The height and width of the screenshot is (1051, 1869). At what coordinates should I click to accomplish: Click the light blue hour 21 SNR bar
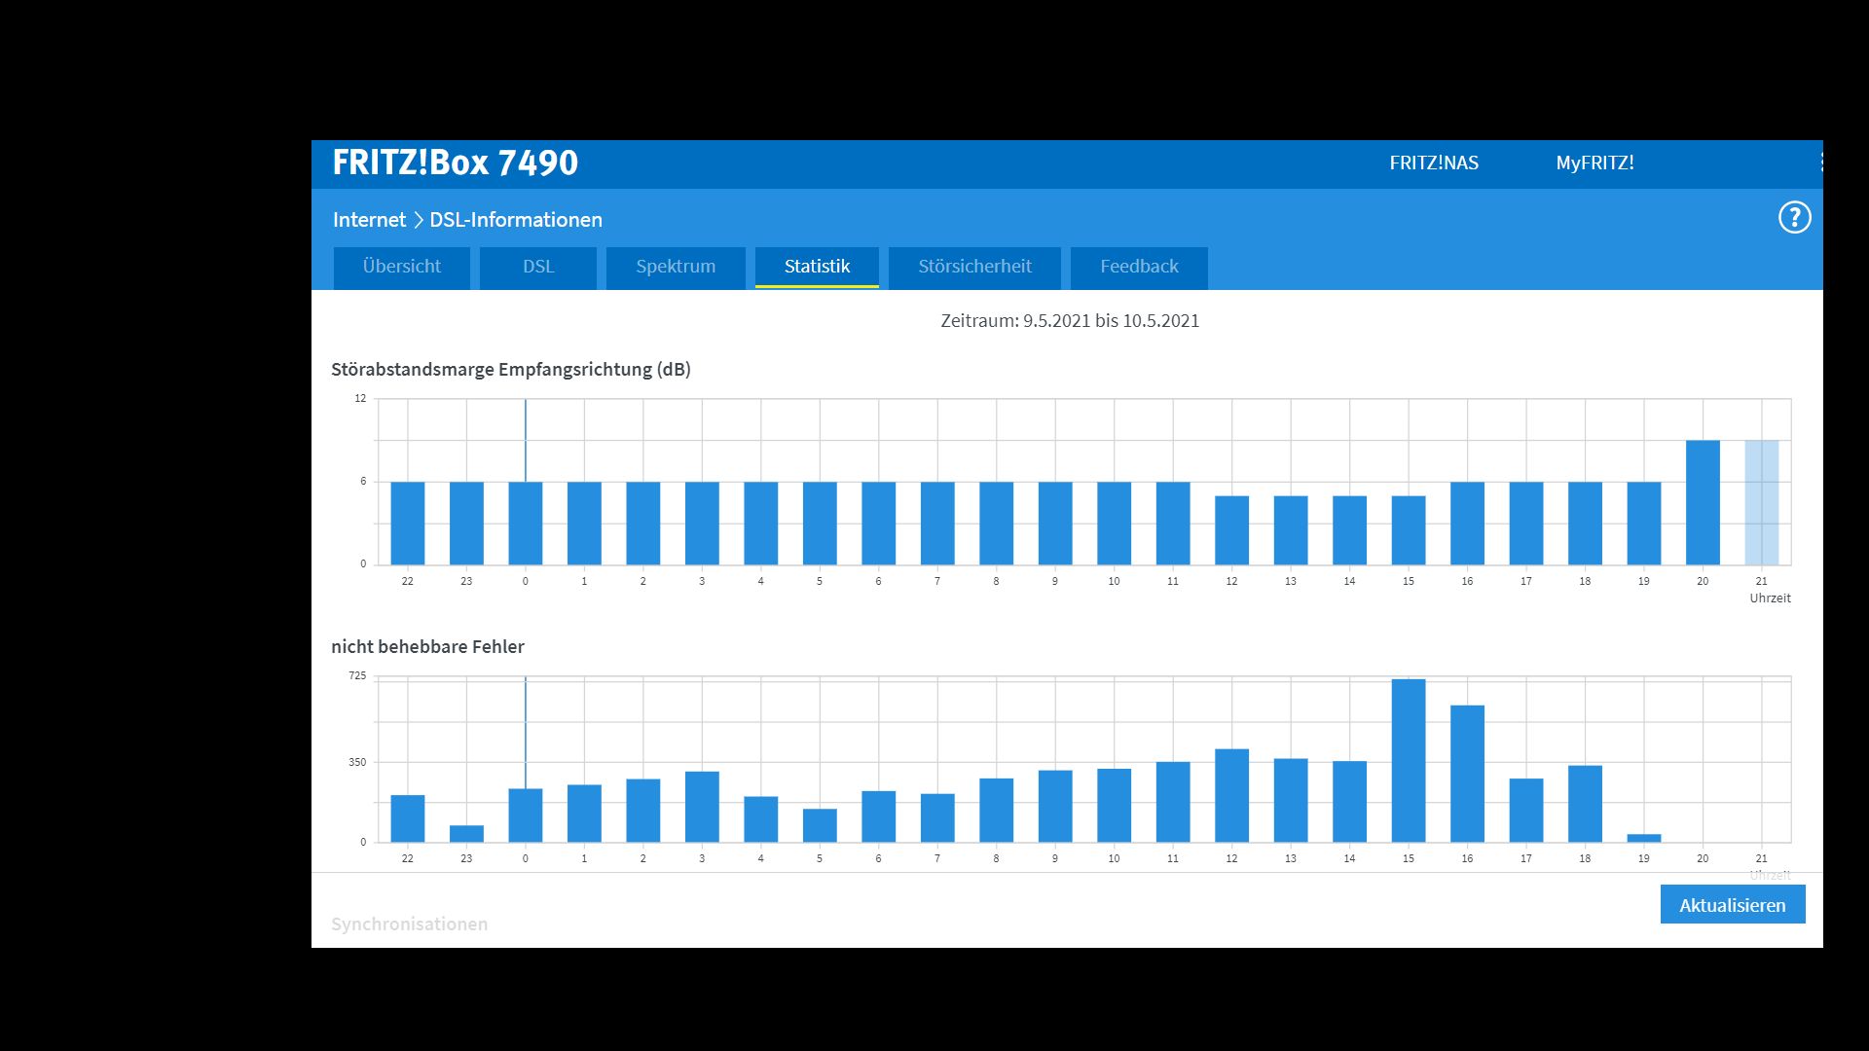pos(1761,502)
